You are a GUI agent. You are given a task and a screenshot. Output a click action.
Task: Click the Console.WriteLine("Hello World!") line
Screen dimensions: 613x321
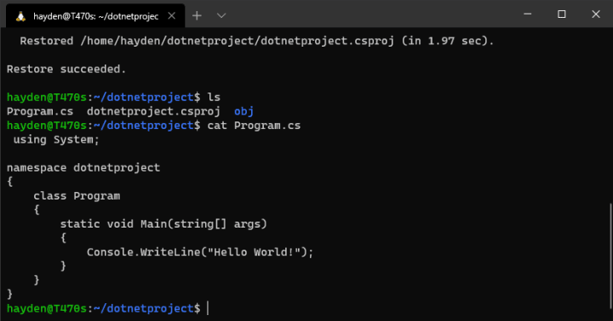point(200,252)
